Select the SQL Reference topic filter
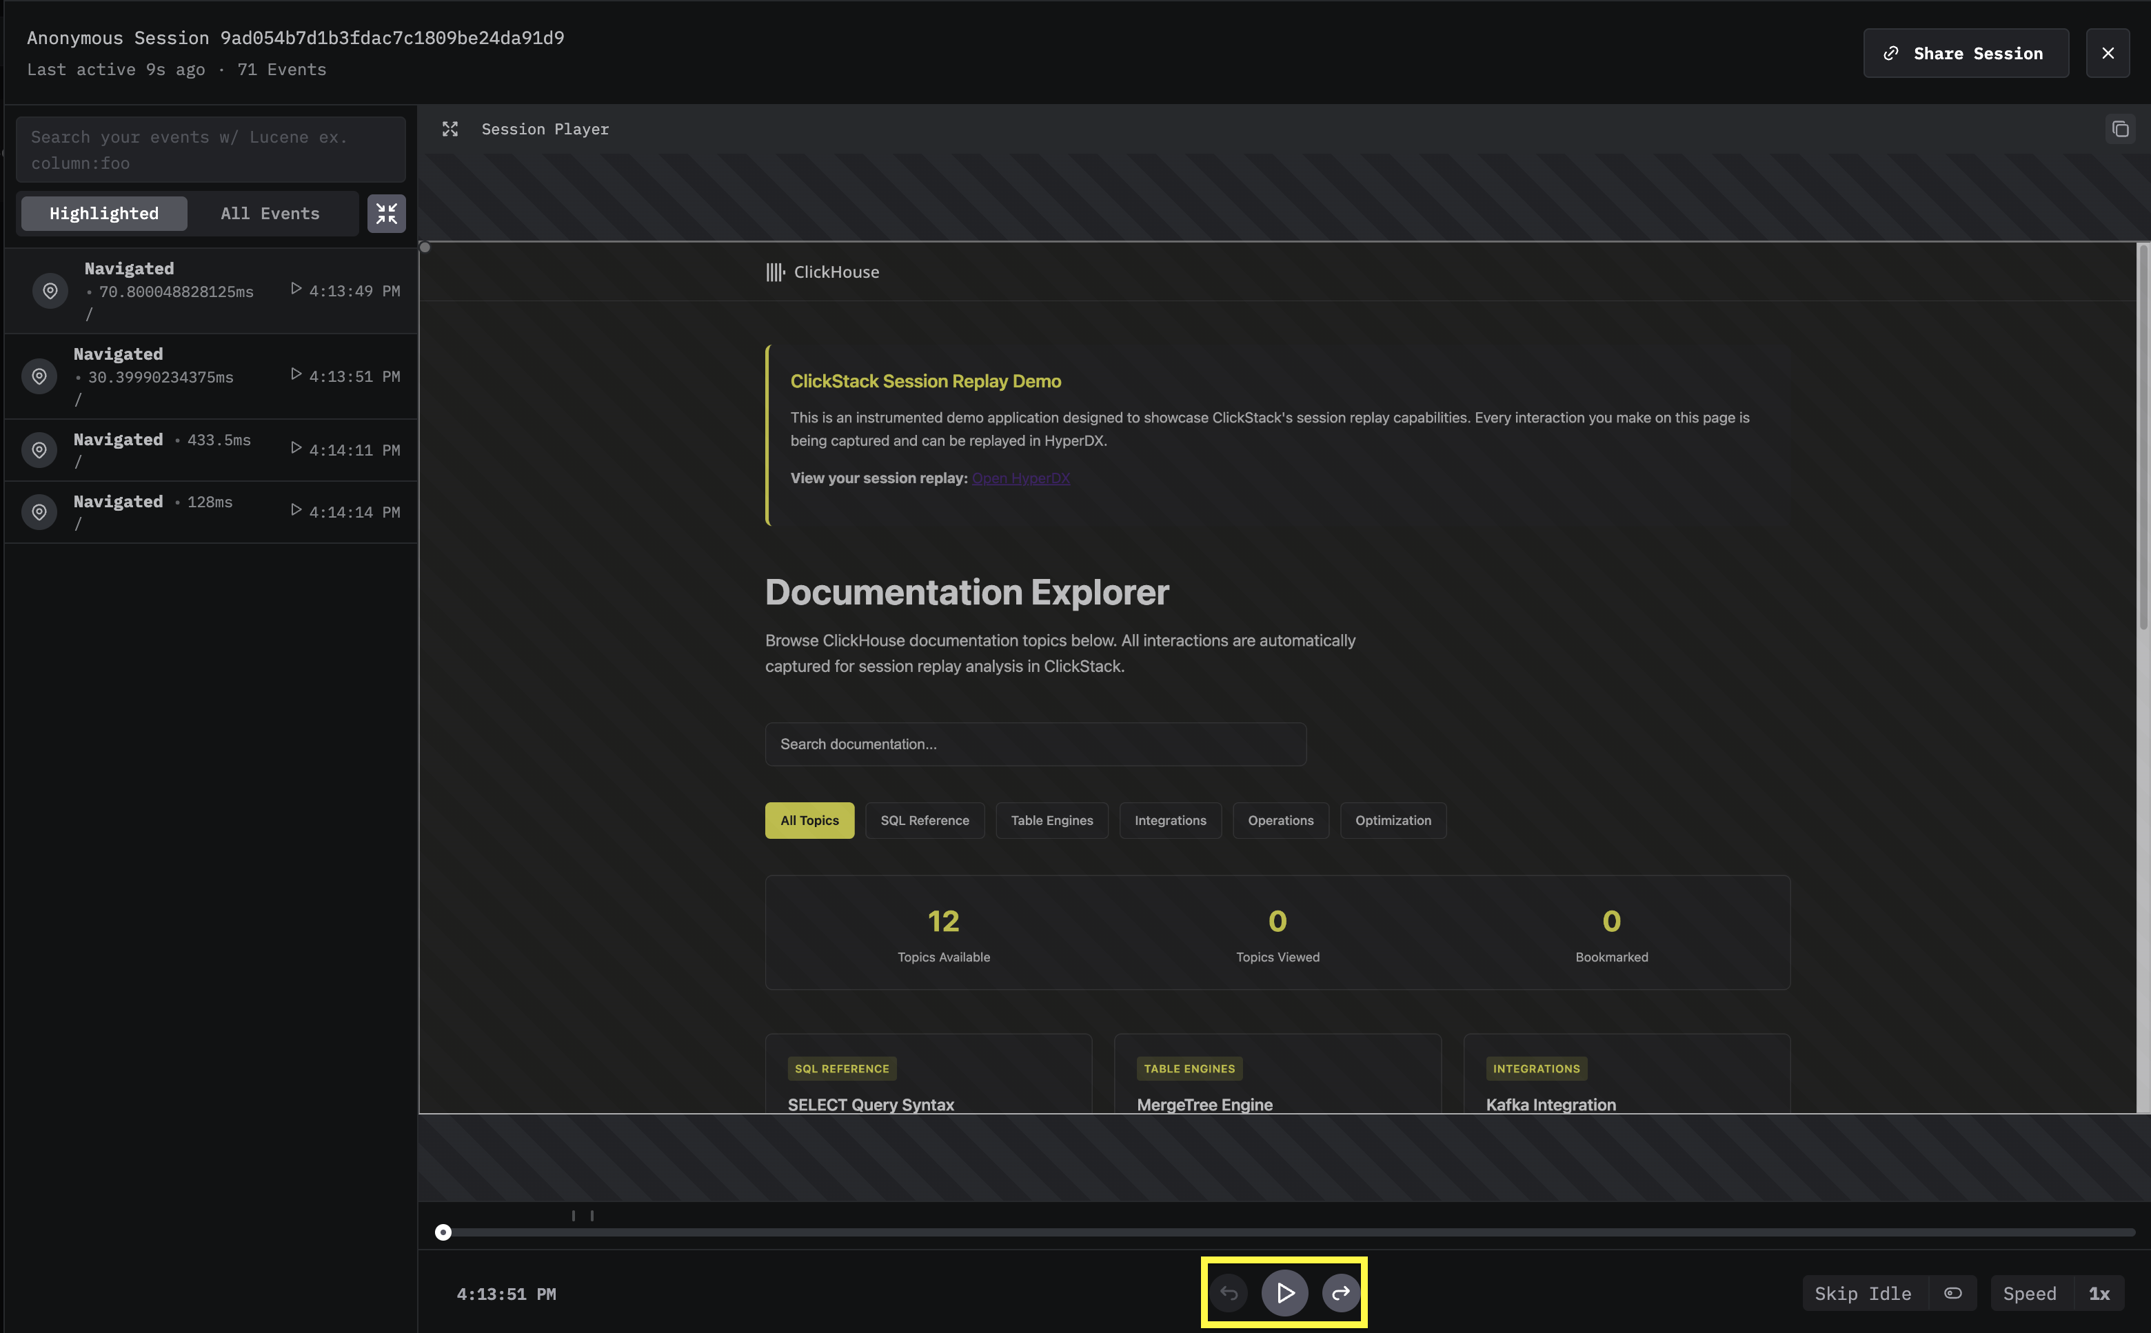The image size is (2151, 1333). [924, 820]
